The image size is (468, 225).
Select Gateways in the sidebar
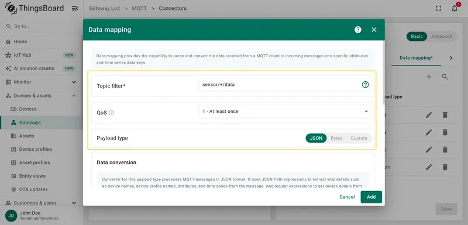pyautogui.click(x=41, y=123)
